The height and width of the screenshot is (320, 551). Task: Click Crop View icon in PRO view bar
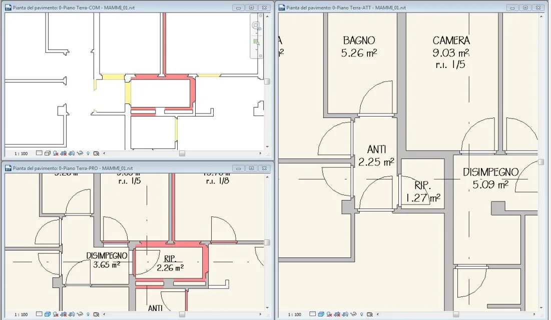(72, 314)
